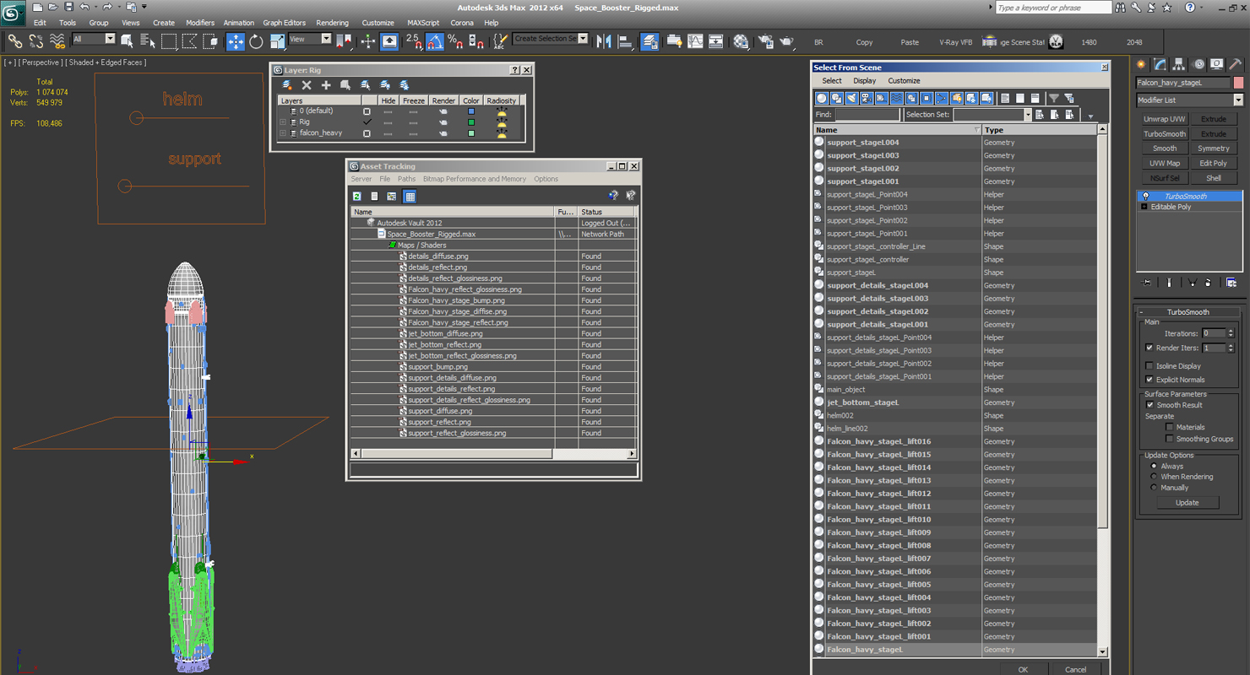Collapse the TurboSmooth rollout header
Screen dimensions: 1250x675
coord(1187,312)
